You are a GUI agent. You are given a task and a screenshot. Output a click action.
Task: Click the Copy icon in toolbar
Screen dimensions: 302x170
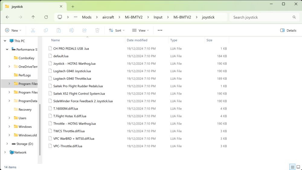46,30
